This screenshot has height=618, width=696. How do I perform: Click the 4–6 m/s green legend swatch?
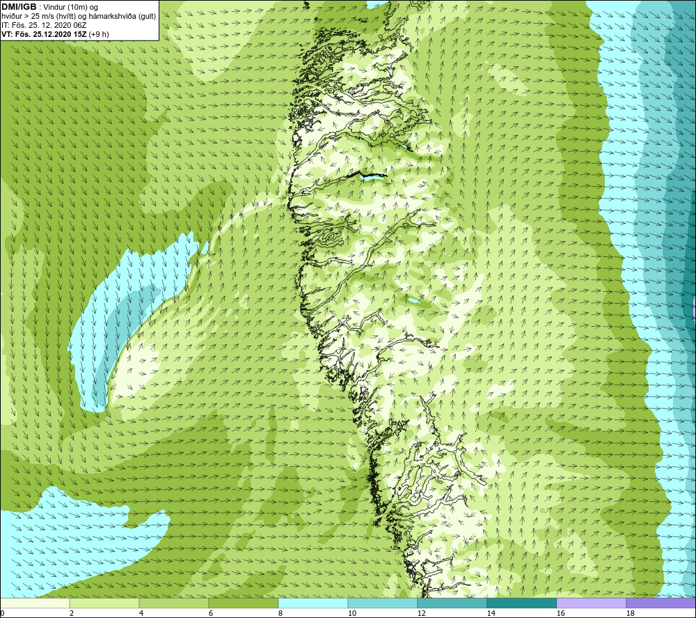click(174, 603)
